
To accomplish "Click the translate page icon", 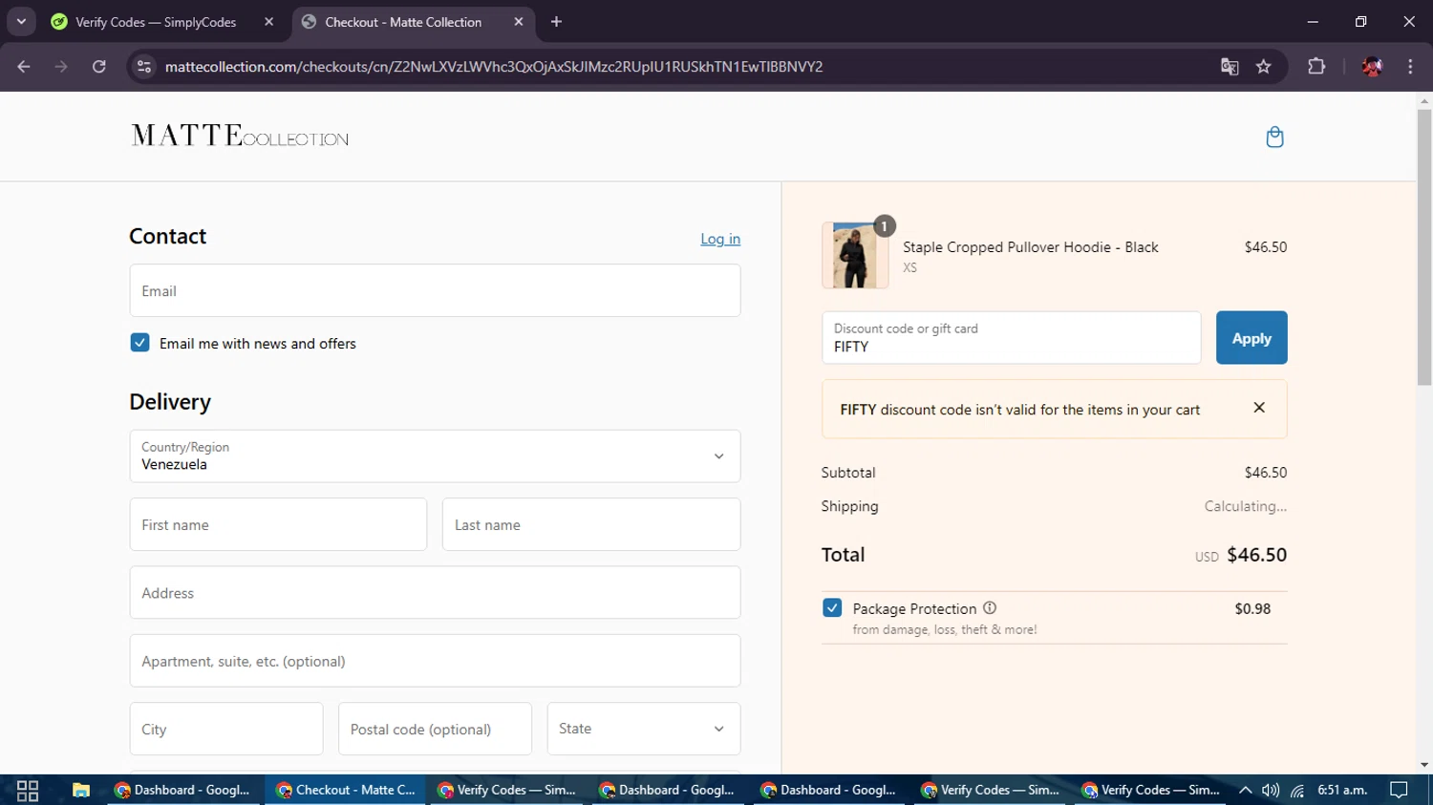I will pos(1230,67).
